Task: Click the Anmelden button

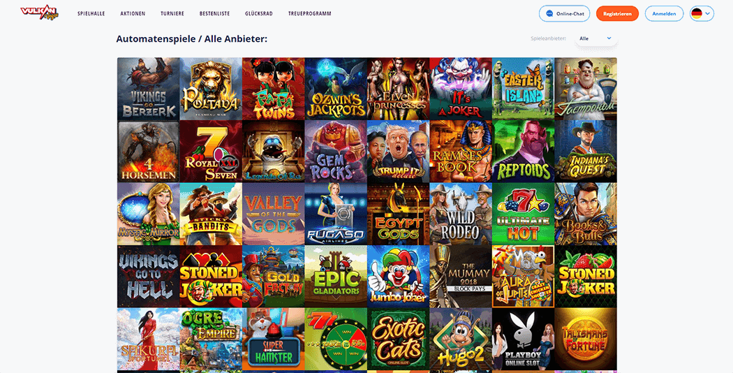Action: (664, 13)
